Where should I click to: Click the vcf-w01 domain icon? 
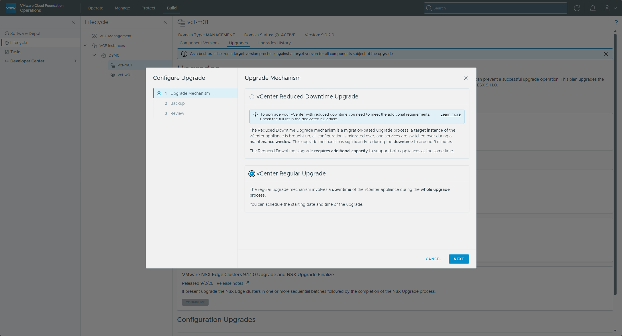click(113, 75)
